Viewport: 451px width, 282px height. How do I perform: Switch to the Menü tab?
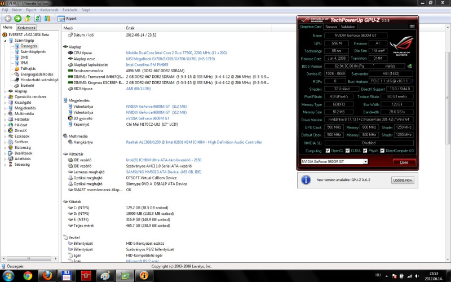(x=7, y=27)
